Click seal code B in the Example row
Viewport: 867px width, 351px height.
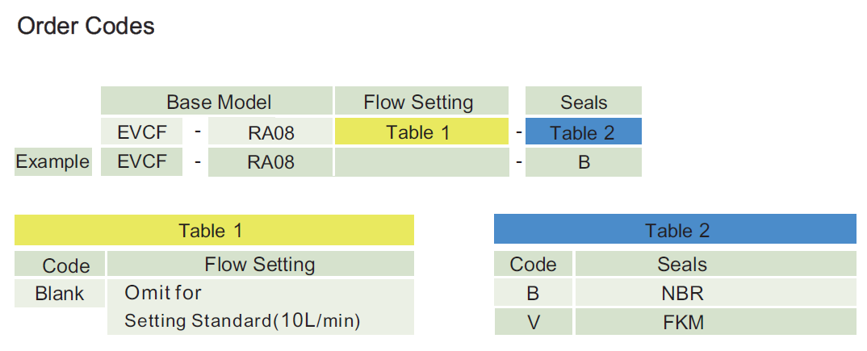(584, 162)
